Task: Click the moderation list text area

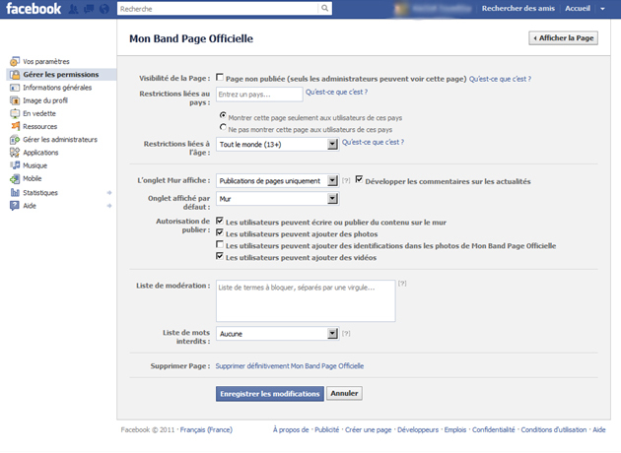Action: pos(306,300)
